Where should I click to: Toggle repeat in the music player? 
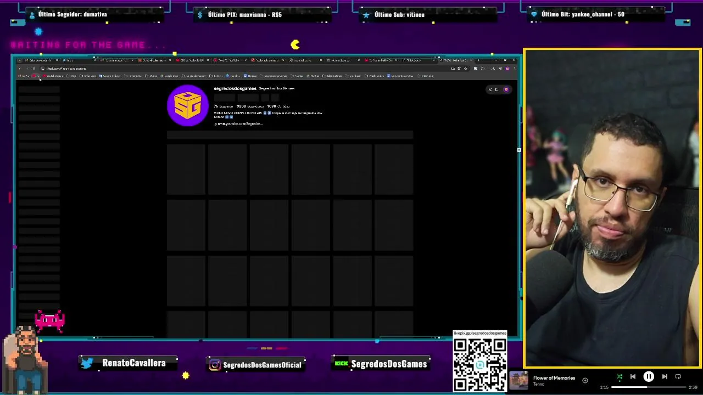(x=678, y=376)
